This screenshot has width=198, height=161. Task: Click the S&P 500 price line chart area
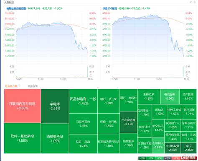point(148,38)
